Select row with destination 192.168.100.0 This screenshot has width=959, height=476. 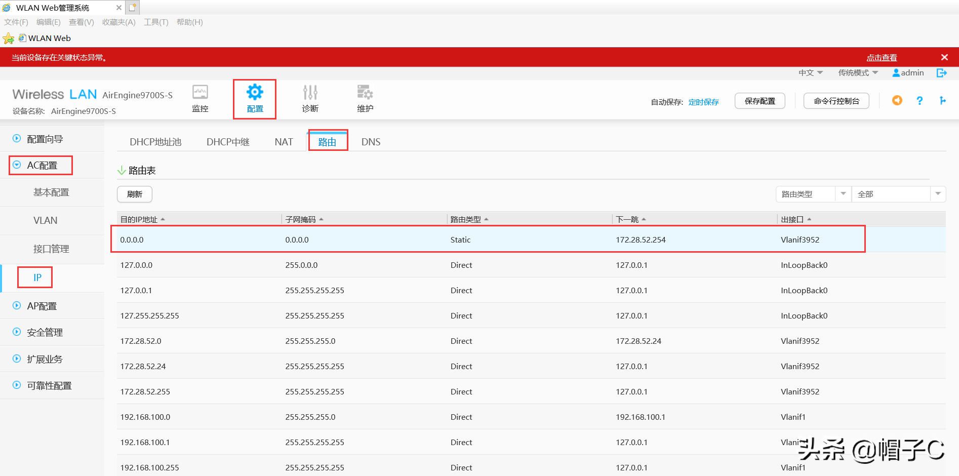pos(531,417)
